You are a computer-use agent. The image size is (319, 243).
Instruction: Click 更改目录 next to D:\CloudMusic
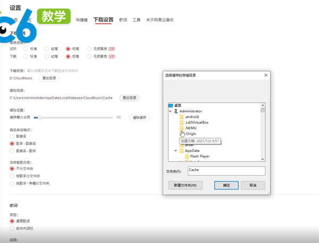pos(49,78)
